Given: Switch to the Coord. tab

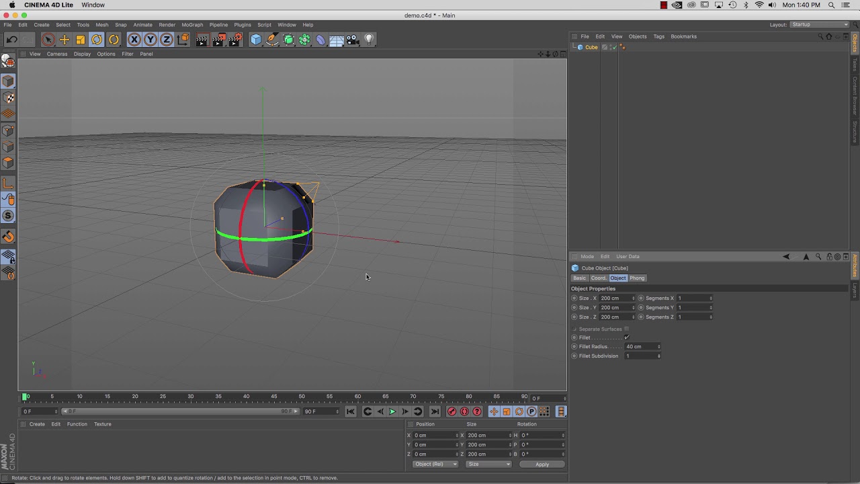Looking at the screenshot, I should (599, 278).
